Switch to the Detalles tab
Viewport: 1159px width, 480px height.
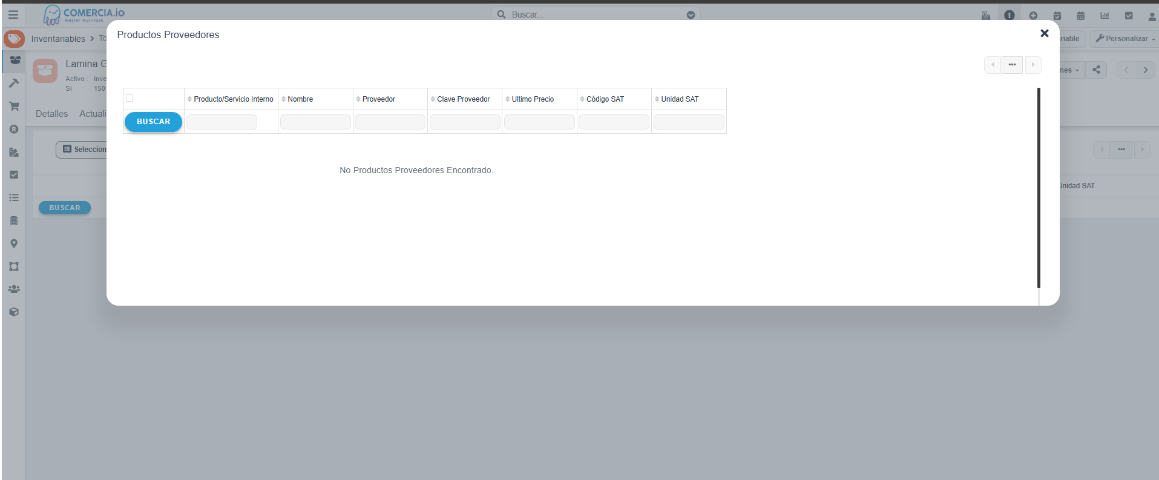[51, 114]
